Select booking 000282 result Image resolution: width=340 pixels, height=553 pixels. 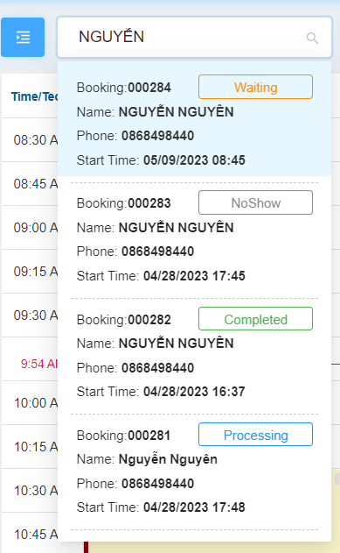[x=194, y=356]
